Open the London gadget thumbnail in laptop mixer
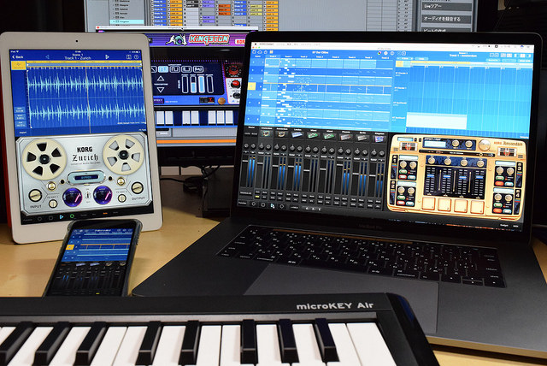The width and height of the screenshot is (547, 366). click(297, 134)
